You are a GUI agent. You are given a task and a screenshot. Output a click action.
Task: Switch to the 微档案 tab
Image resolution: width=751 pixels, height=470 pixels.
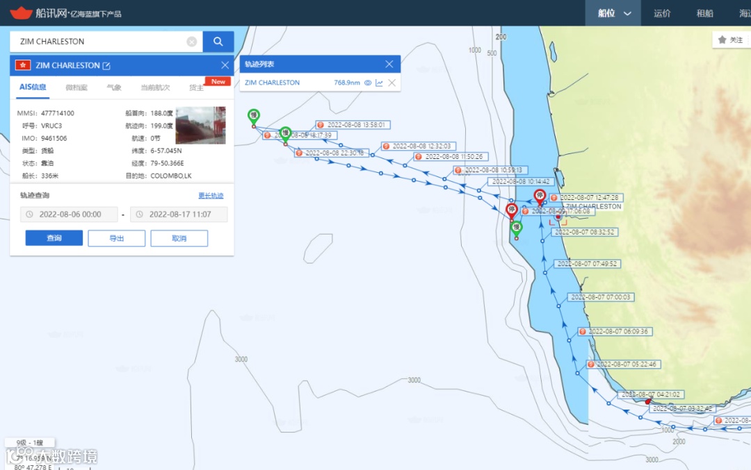(76, 87)
